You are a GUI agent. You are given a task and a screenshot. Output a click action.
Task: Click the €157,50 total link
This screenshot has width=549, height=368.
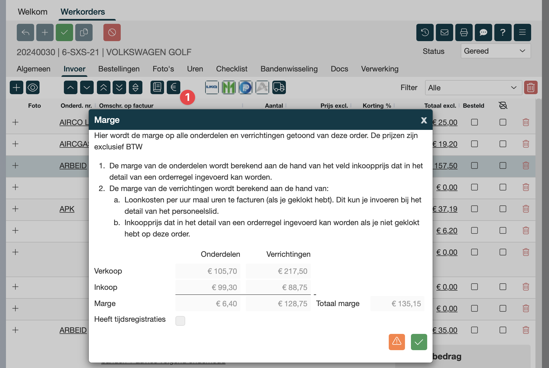[x=446, y=166]
